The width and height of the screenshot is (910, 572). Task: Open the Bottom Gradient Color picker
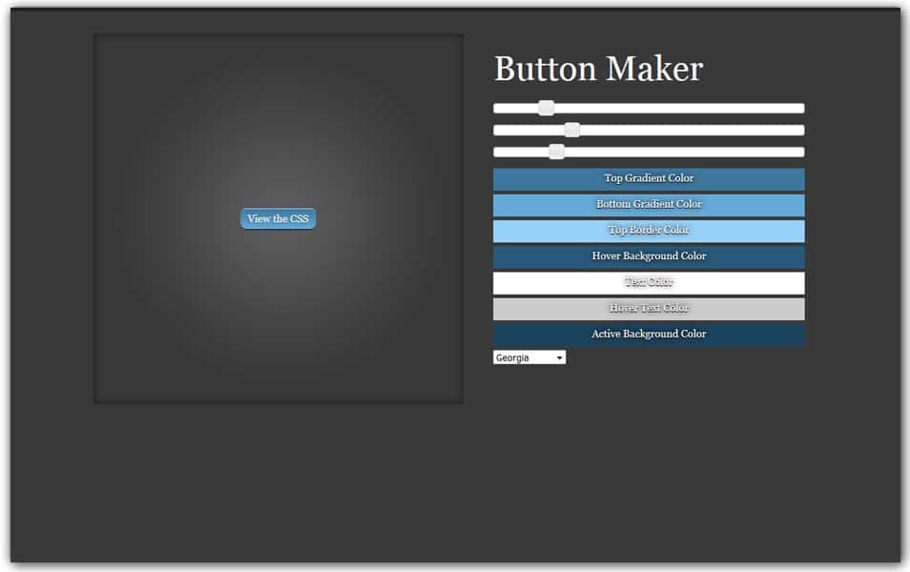point(648,204)
